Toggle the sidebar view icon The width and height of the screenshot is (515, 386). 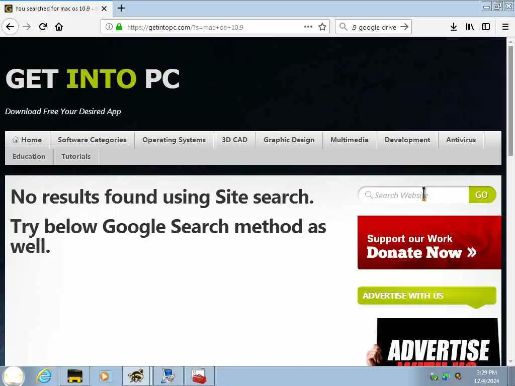pyautogui.click(x=486, y=27)
